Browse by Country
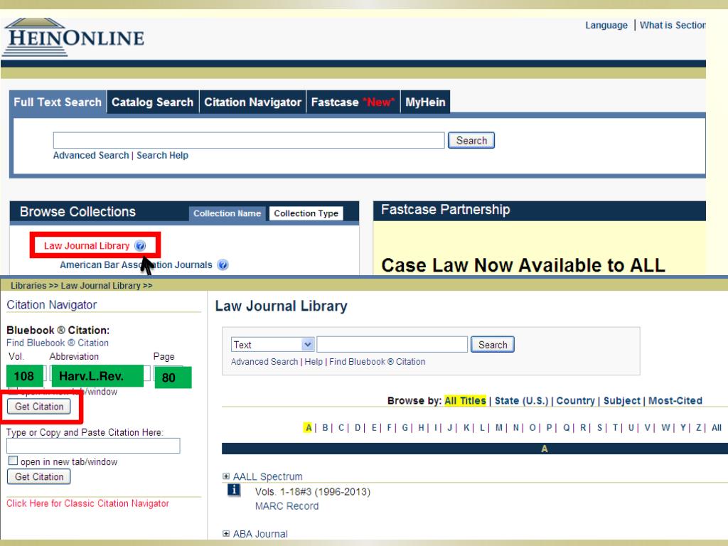 (575, 400)
